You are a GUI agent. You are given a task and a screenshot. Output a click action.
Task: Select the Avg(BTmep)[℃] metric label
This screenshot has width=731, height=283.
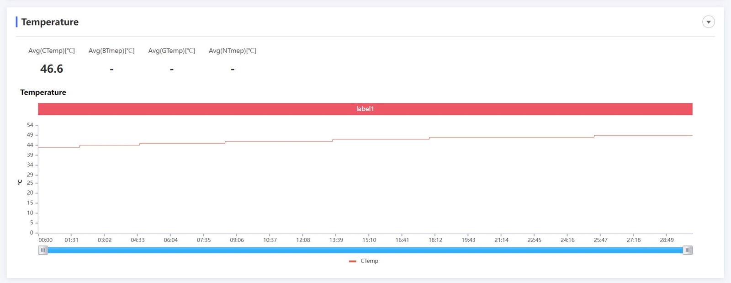(111, 51)
